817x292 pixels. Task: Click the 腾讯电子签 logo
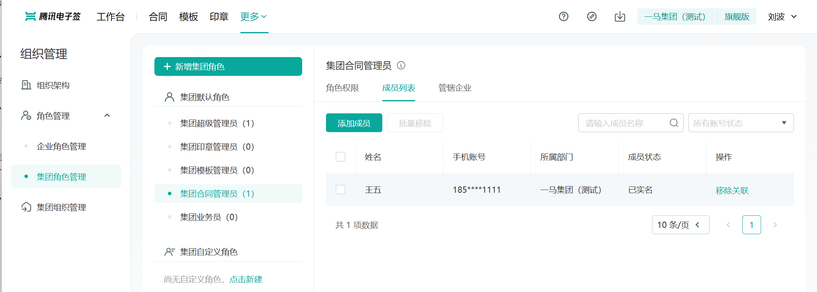pyautogui.click(x=53, y=16)
